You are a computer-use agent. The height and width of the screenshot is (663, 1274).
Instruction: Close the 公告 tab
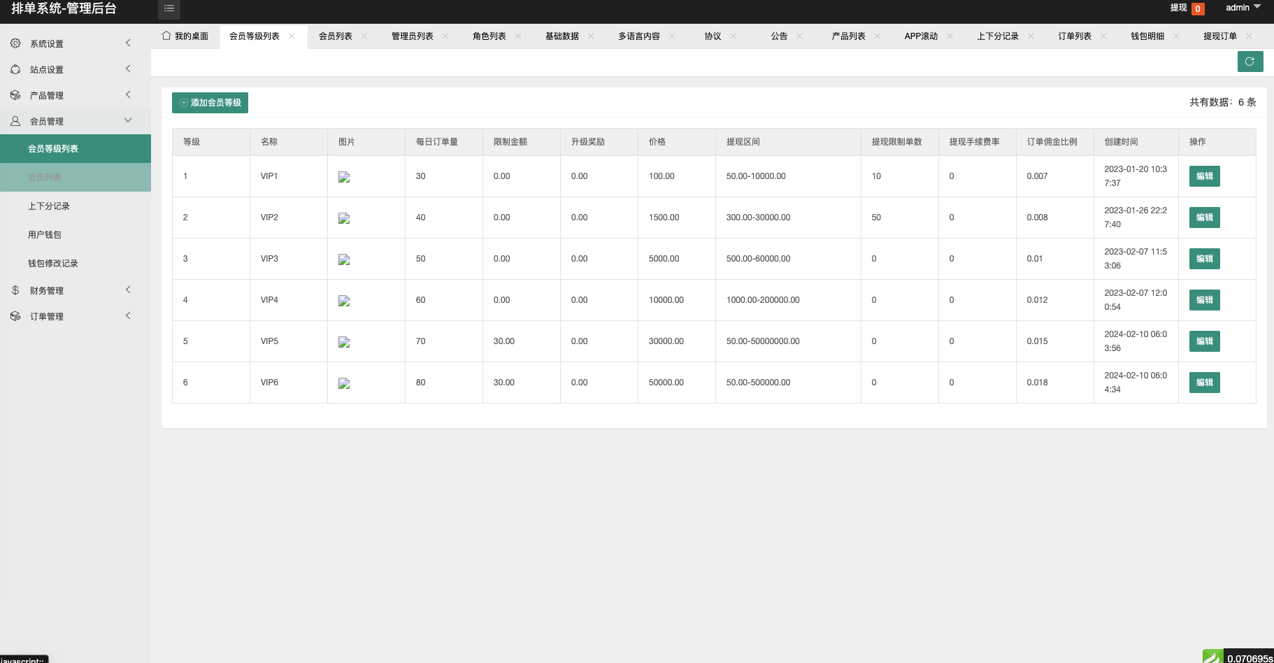pyautogui.click(x=801, y=36)
